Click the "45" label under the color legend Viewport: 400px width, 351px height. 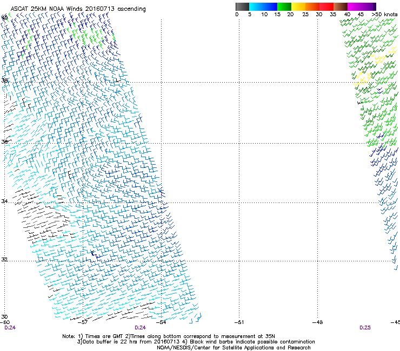(361, 15)
